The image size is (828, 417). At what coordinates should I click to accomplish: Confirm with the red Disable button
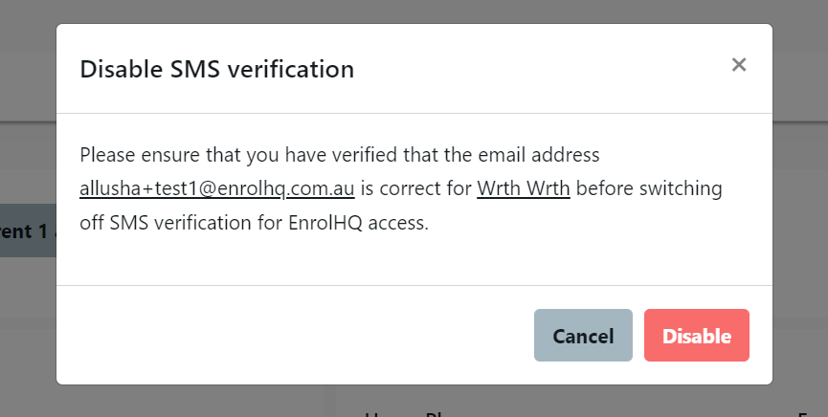697,336
